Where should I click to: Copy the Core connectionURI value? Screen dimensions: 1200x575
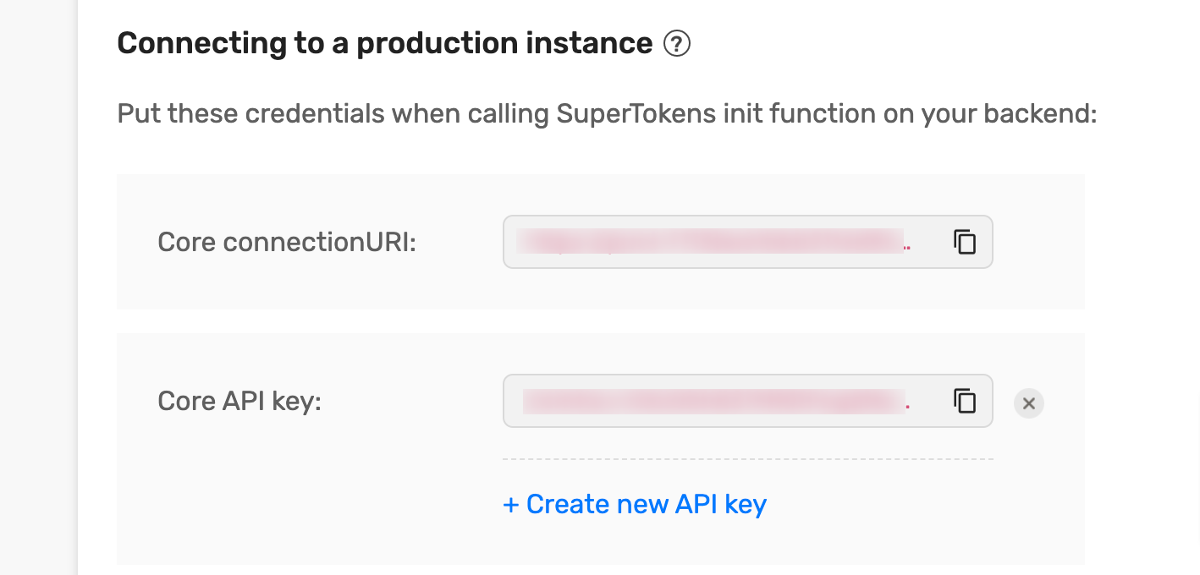point(965,242)
